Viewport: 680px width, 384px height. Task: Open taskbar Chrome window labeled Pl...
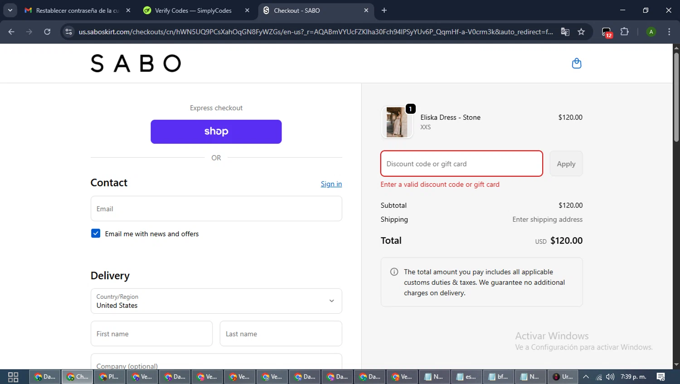tap(110, 377)
